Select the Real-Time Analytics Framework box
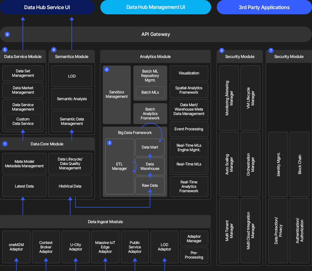The image size is (312, 271). (189, 186)
